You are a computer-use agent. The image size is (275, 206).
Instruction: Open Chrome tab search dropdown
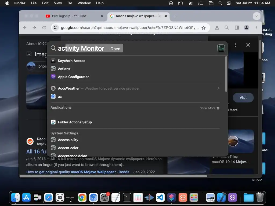256,16
